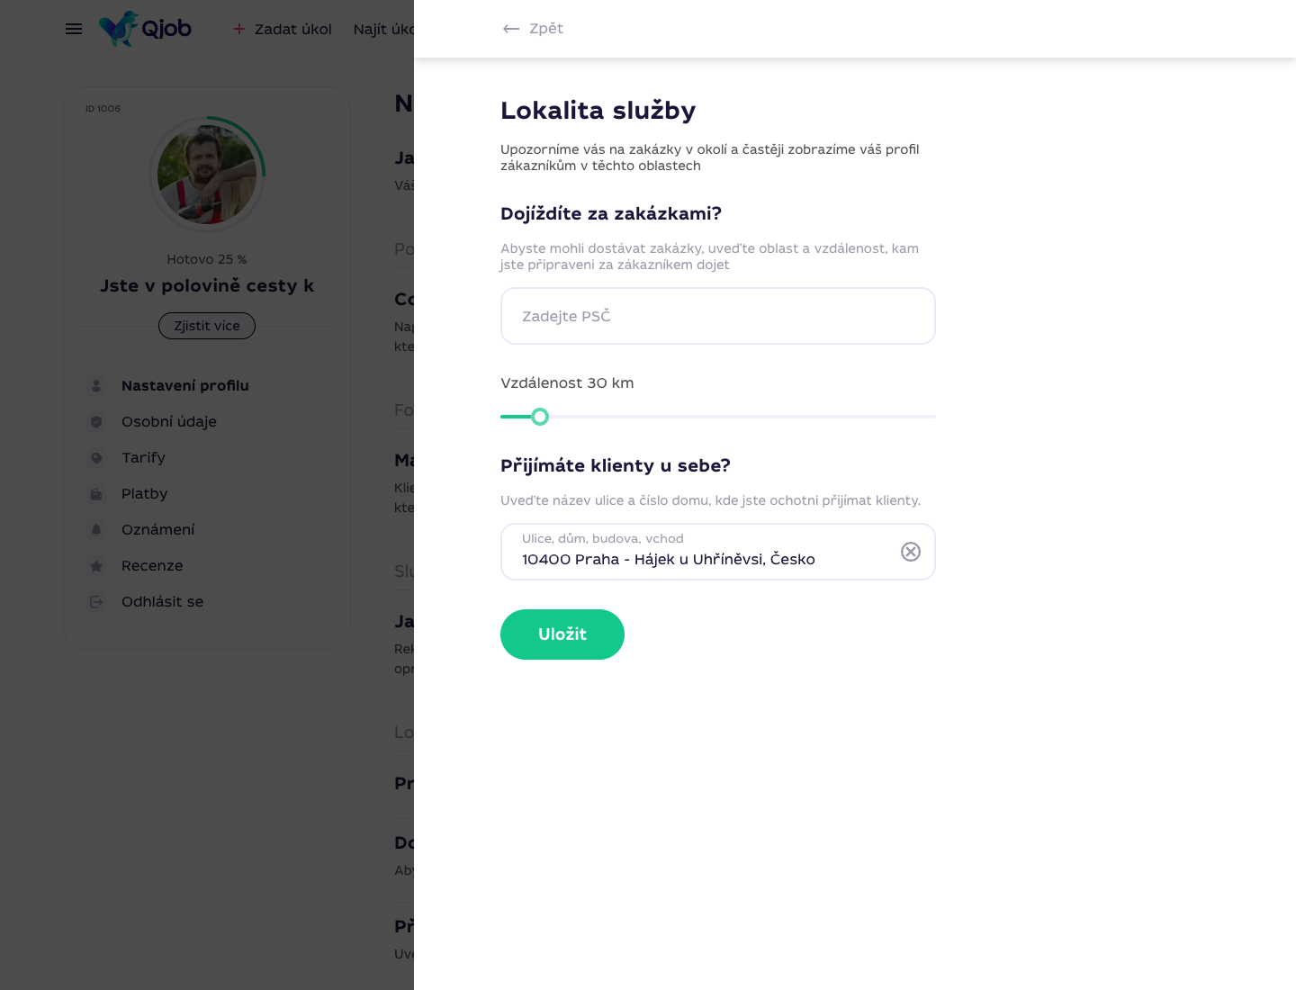Click the Zadejte PSČ input field
Viewport: 1296px width, 990px height.
click(x=718, y=316)
